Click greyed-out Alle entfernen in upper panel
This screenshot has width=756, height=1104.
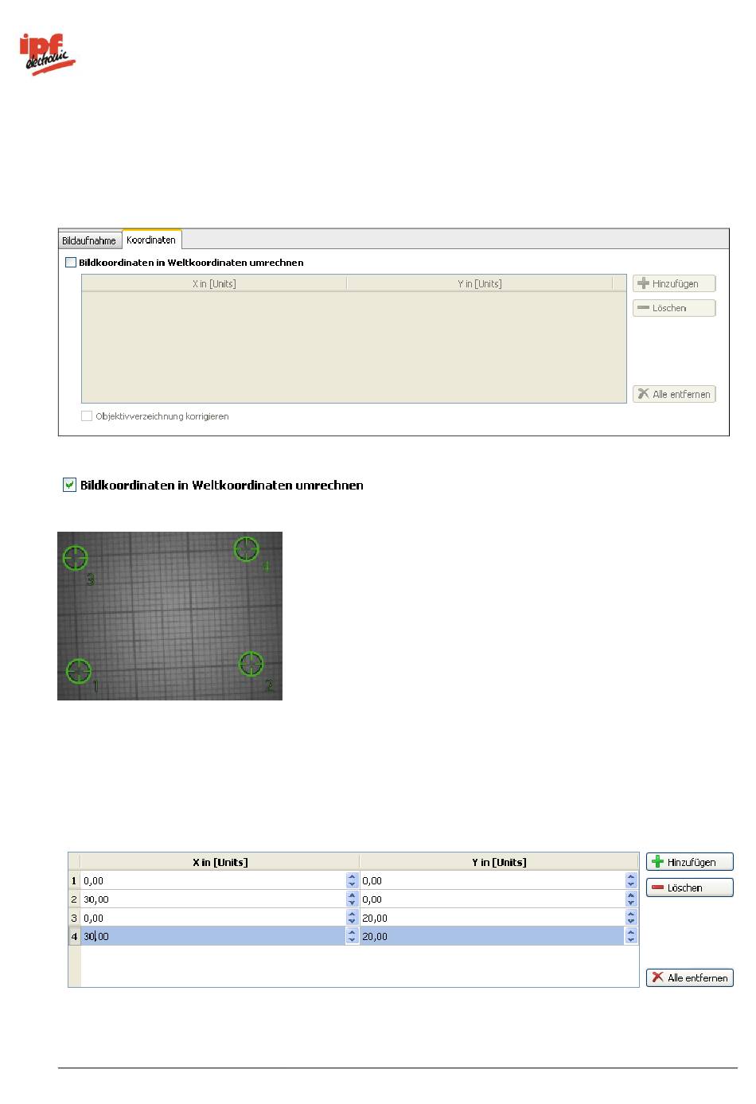674,394
